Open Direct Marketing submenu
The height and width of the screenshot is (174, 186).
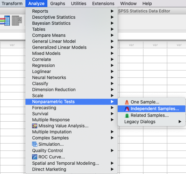72,169
